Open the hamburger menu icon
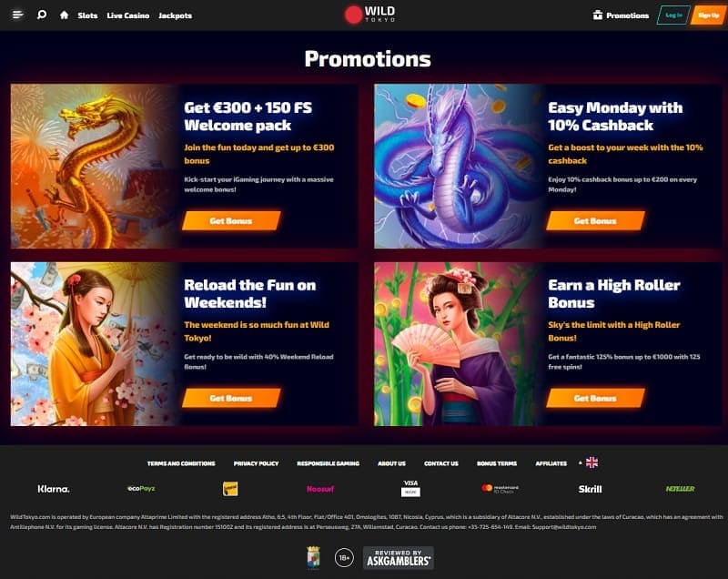The image size is (728, 579). pyautogui.click(x=17, y=15)
